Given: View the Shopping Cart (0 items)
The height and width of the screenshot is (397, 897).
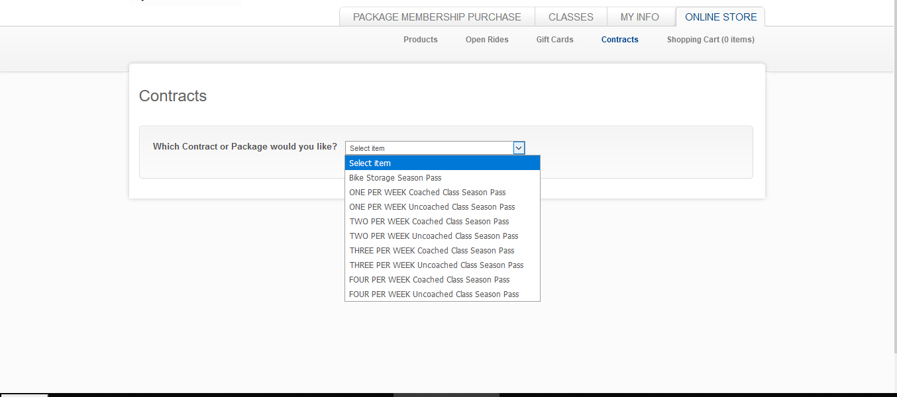Looking at the screenshot, I should (x=710, y=40).
